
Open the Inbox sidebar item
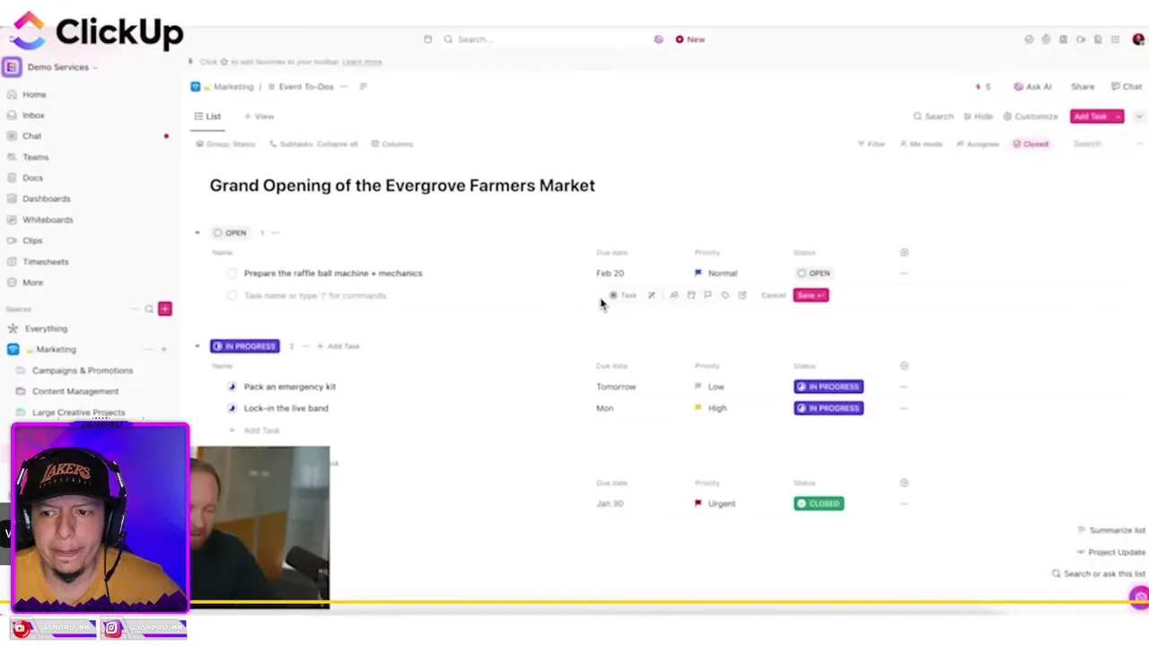[x=33, y=115]
